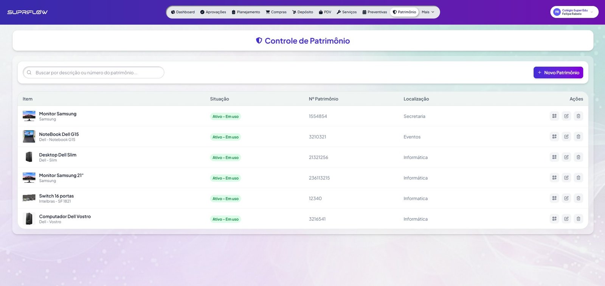Image resolution: width=605 pixels, height=286 pixels.
Task: Select the Patrimônio tab
Action: pos(405,12)
